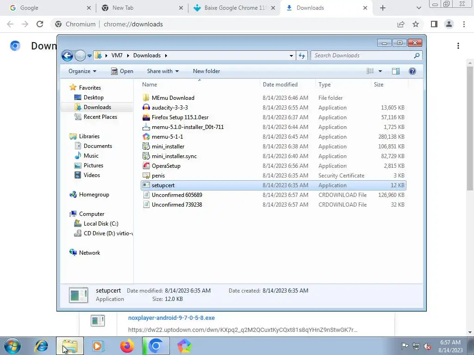Viewport: 474px width, 355px height.
Task: Expand the view options dropdown arrow
Action: (x=380, y=71)
